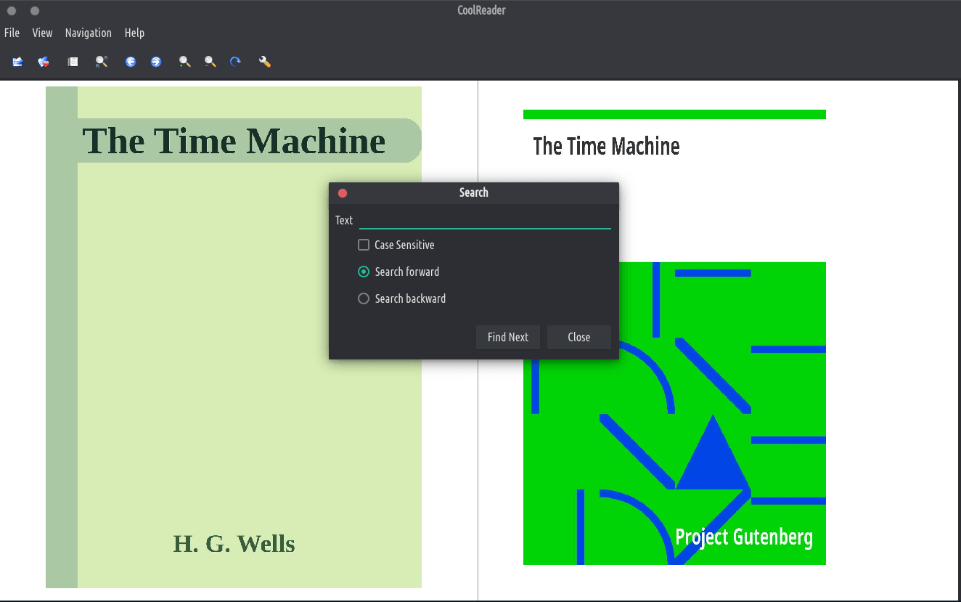Open the Help menu
Screen dimensions: 961x602
134,33
